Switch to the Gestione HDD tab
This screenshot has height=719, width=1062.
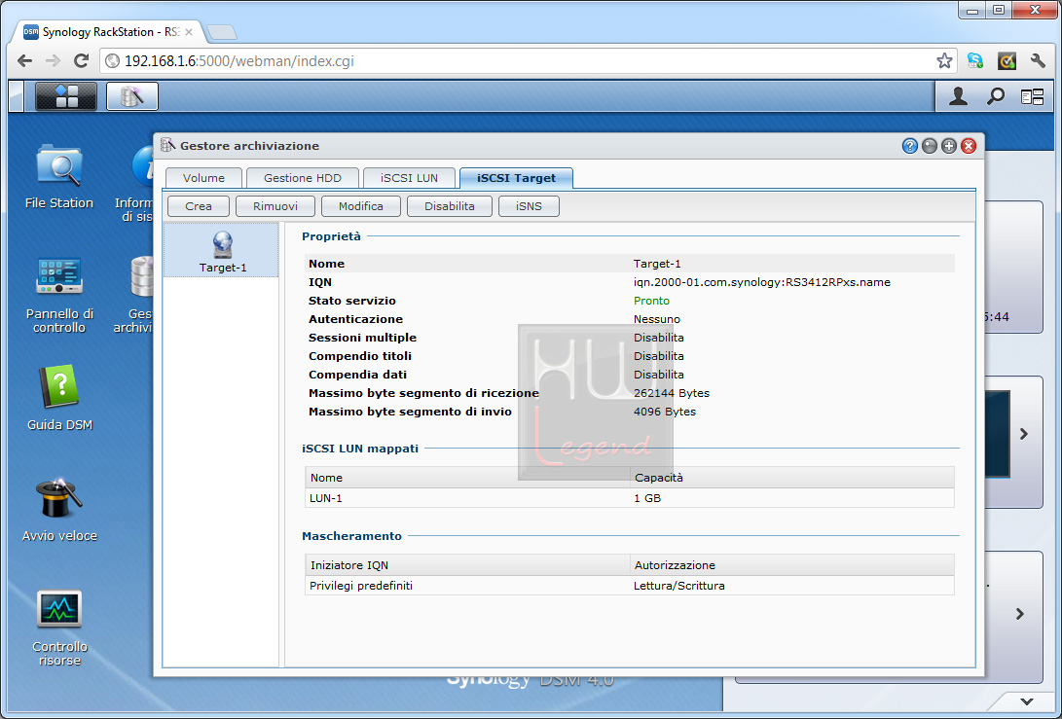(x=302, y=178)
